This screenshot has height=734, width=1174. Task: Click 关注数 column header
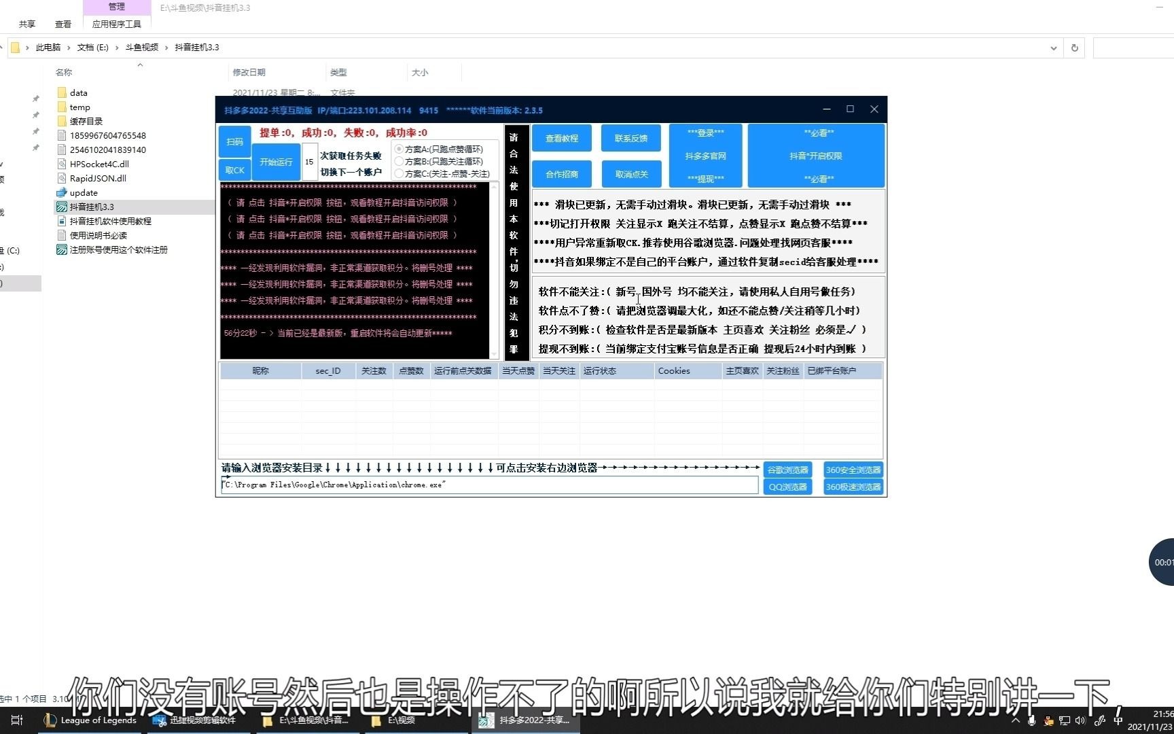[x=374, y=371]
